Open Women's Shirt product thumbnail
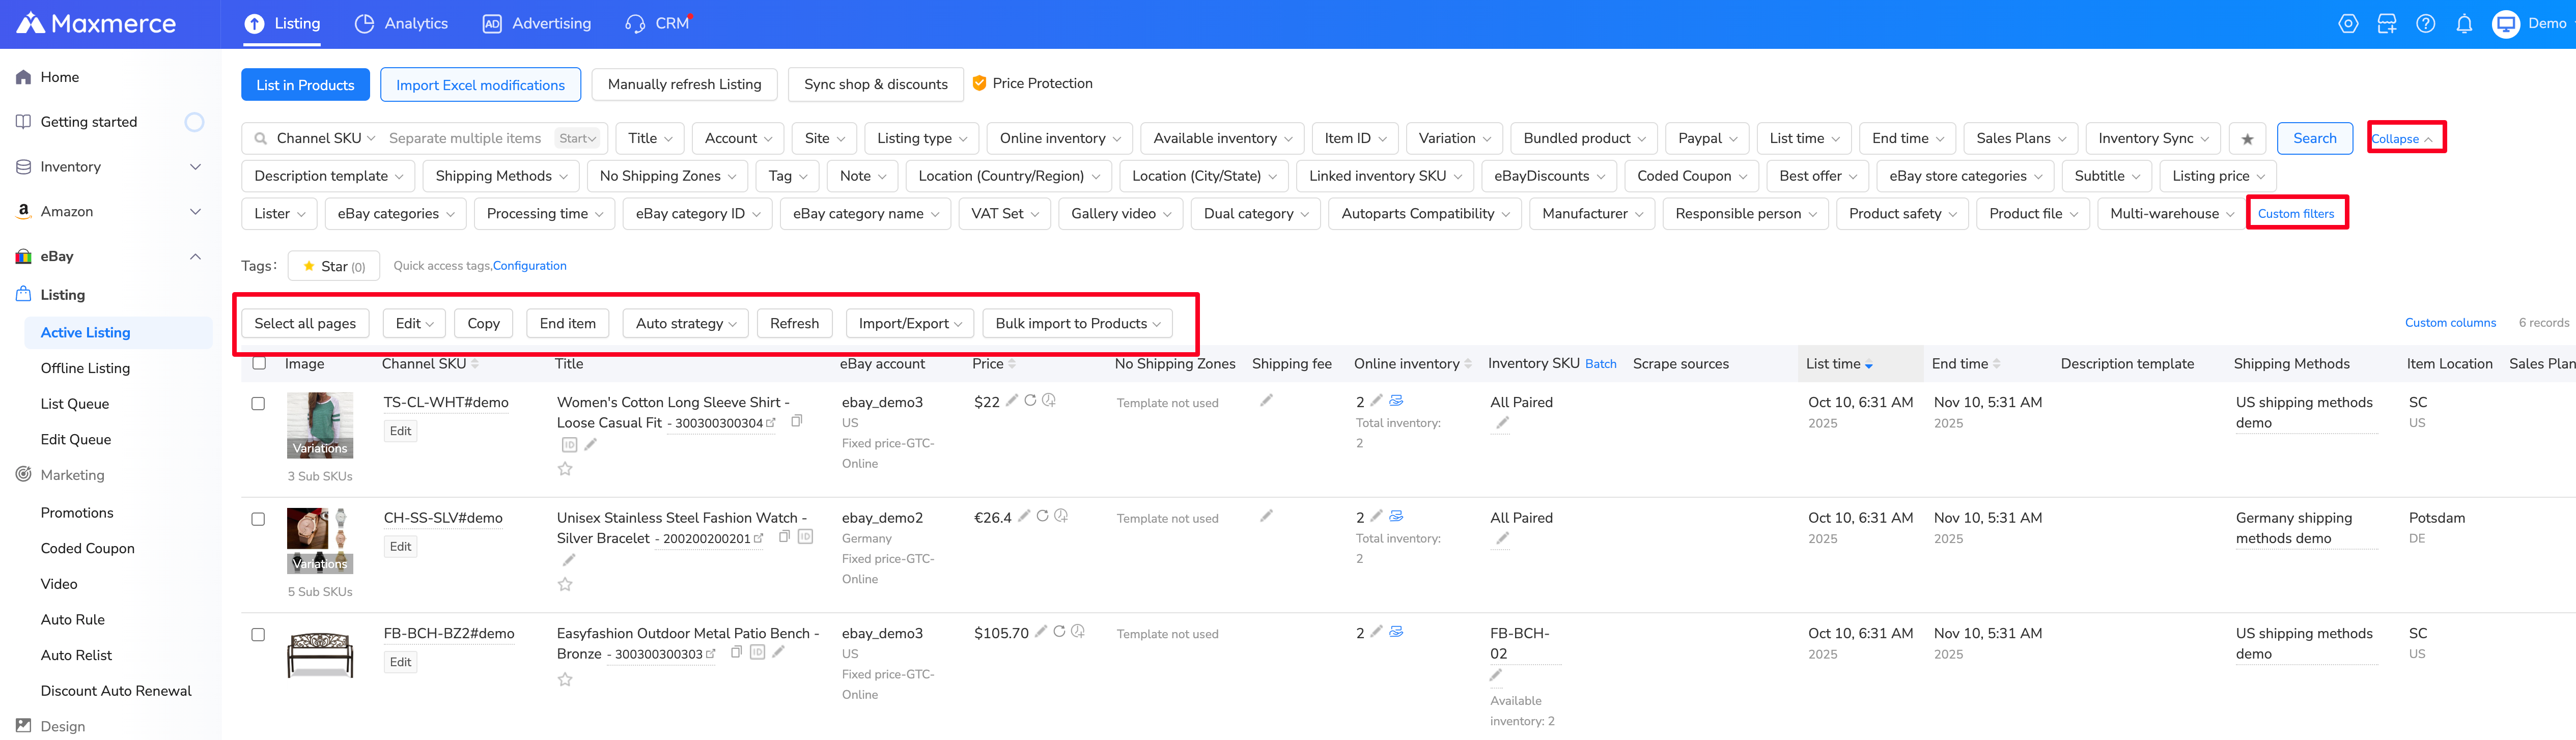The height and width of the screenshot is (740, 2576). point(320,426)
